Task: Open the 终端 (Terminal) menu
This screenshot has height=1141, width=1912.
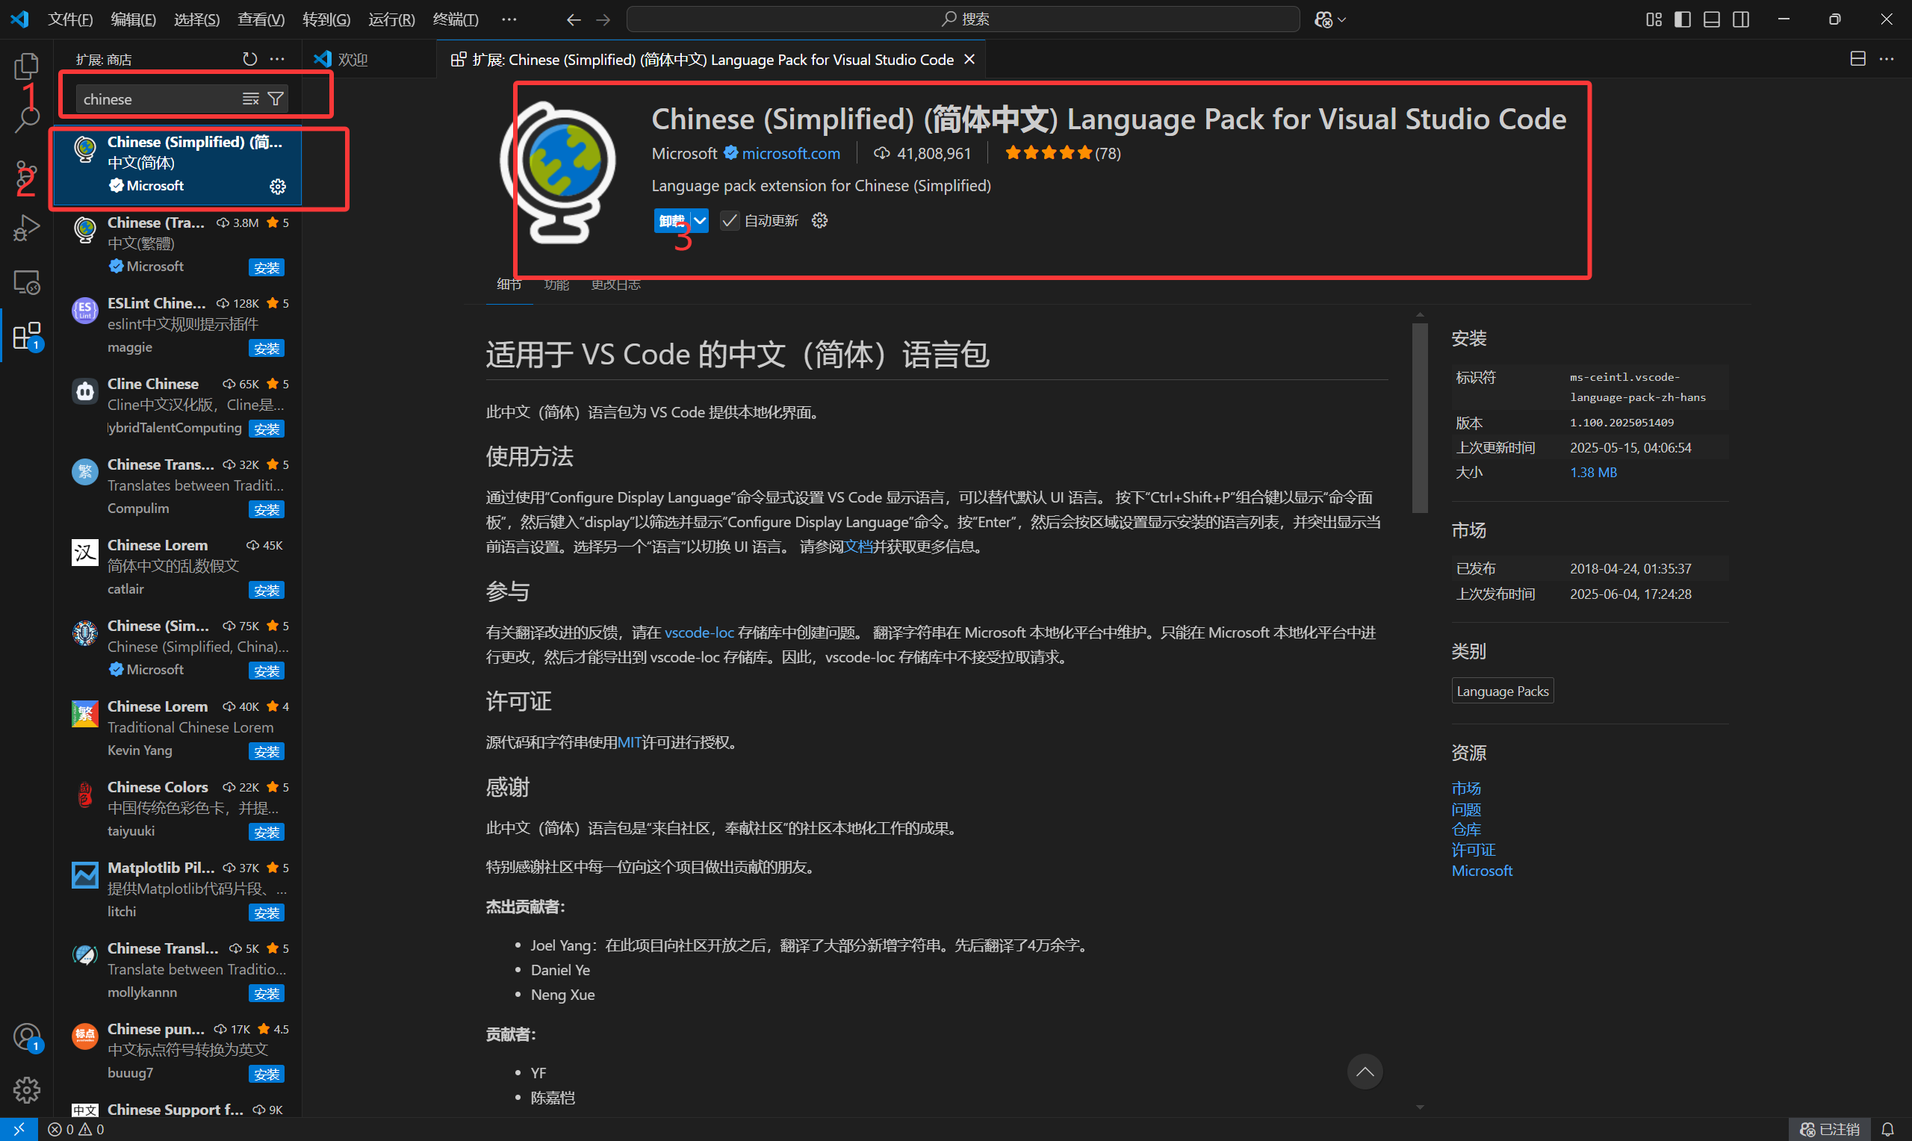Action: tap(455, 19)
